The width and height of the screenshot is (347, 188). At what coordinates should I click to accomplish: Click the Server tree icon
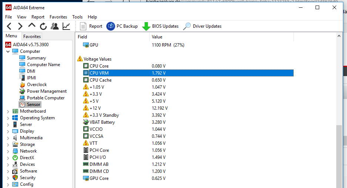coord(15,124)
